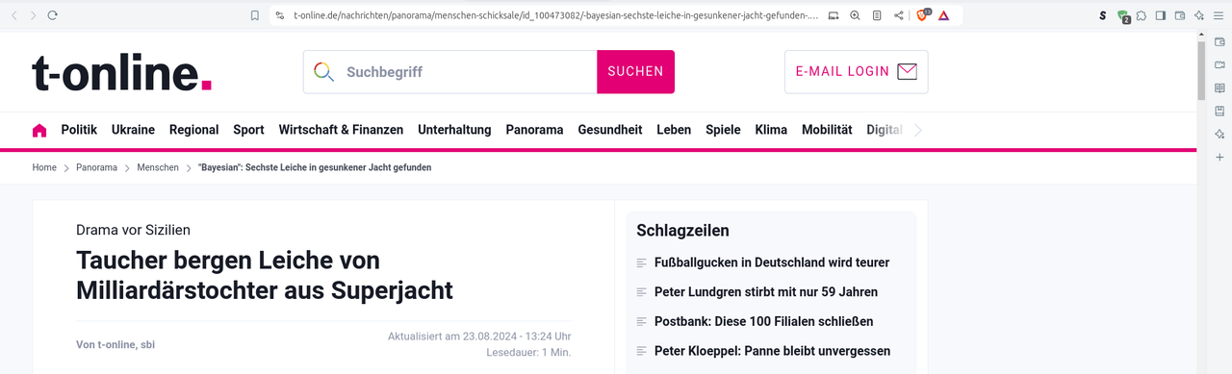Go to Menschen breadcrumb link
This screenshot has height=374, width=1232.
[x=158, y=167]
